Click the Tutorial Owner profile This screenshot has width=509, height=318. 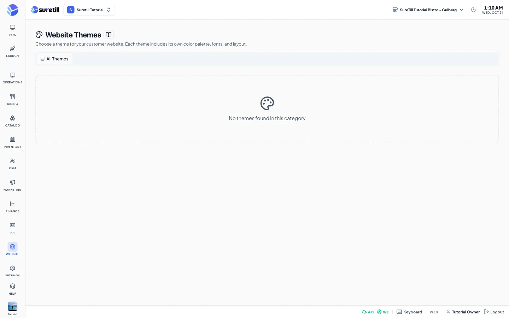pos(463,312)
